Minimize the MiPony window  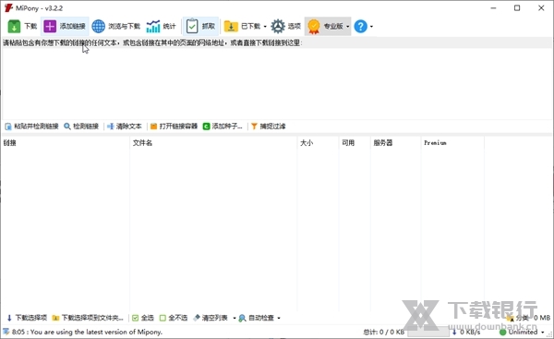click(494, 7)
